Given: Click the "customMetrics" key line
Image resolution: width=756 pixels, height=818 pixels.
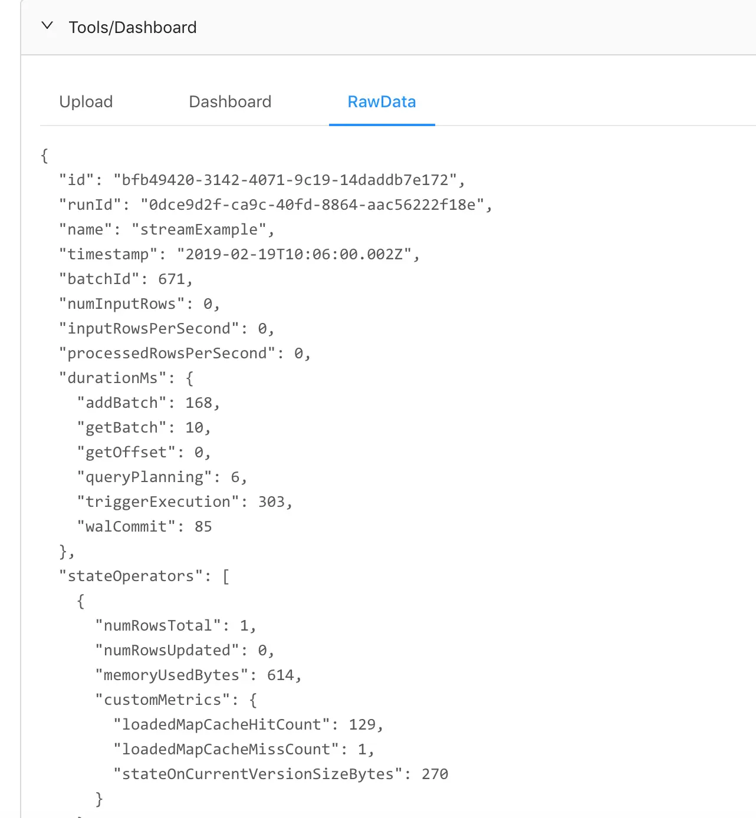Looking at the screenshot, I should 176,700.
